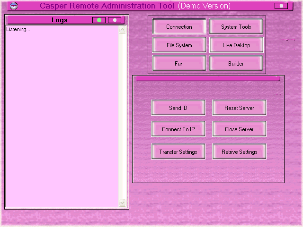303x227 pixels.
Task: Click the white-dot button in Logs header
Action: coord(115,20)
